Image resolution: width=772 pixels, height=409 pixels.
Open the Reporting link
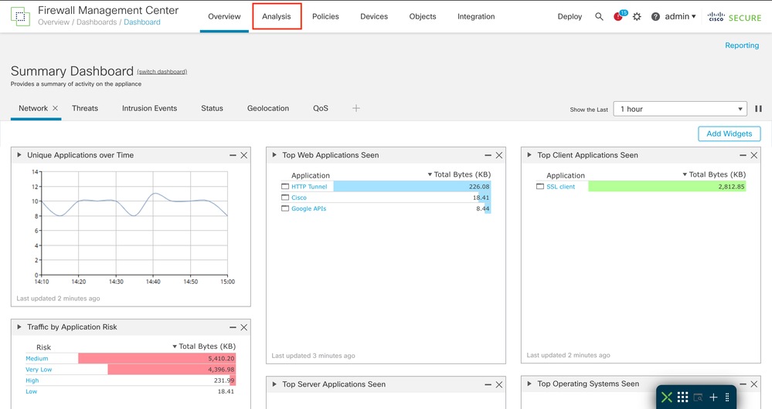click(x=741, y=46)
